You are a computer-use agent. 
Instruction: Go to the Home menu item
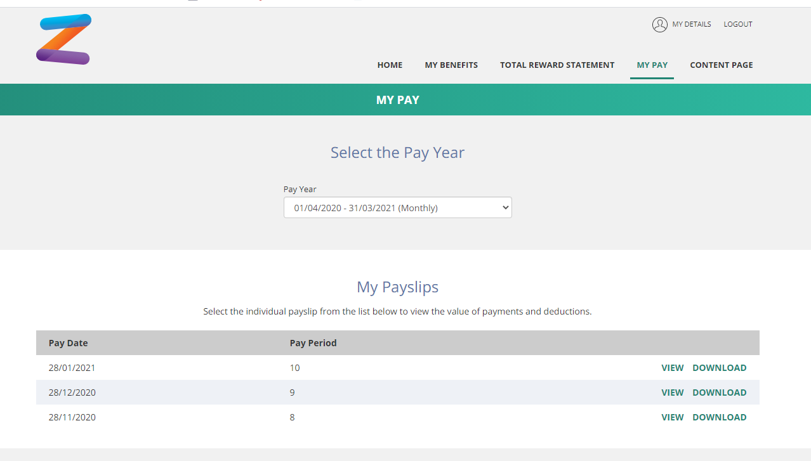(x=390, y=65)
